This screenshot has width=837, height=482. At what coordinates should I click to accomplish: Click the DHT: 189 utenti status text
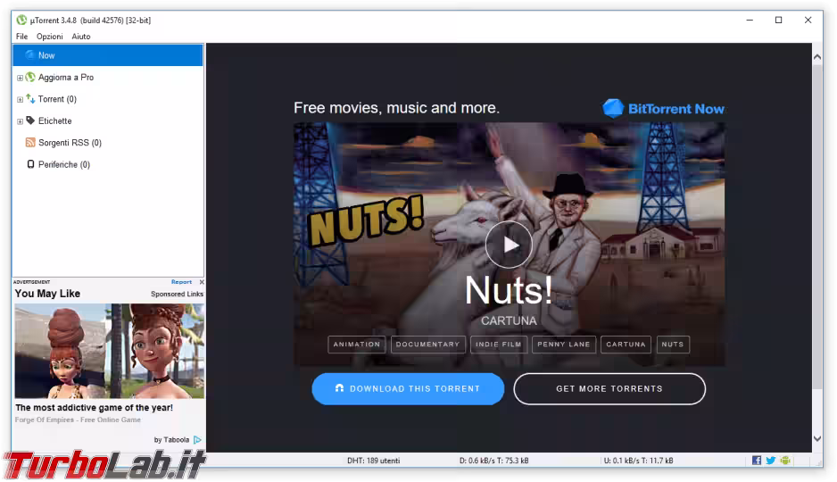point(373,461)
